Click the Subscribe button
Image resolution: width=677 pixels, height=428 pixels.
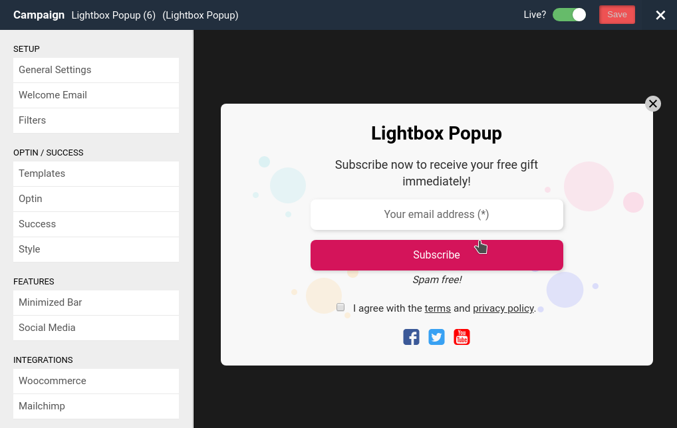(436, 255)
